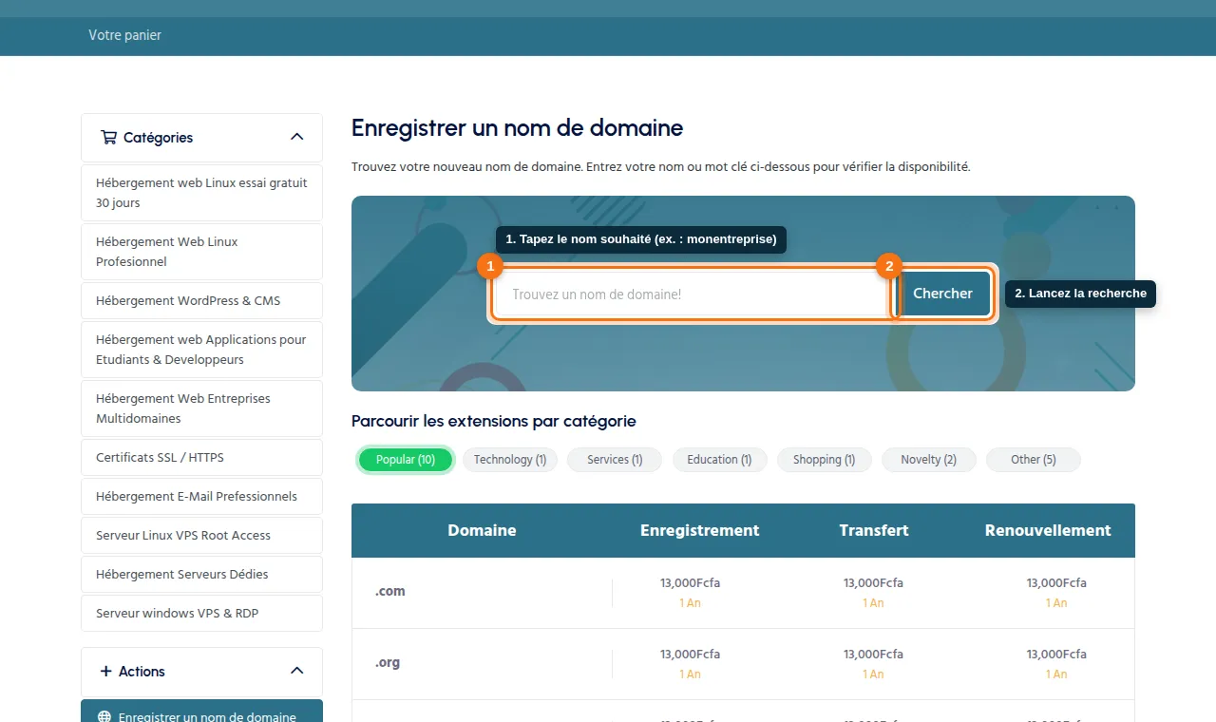Select Serveur windows VPS & RDP
1216x722 pixels.
[201, 613]
